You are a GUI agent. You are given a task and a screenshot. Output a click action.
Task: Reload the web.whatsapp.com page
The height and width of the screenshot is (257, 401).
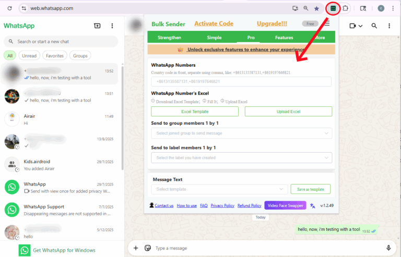pyautogui.click(x=9, y=8)
